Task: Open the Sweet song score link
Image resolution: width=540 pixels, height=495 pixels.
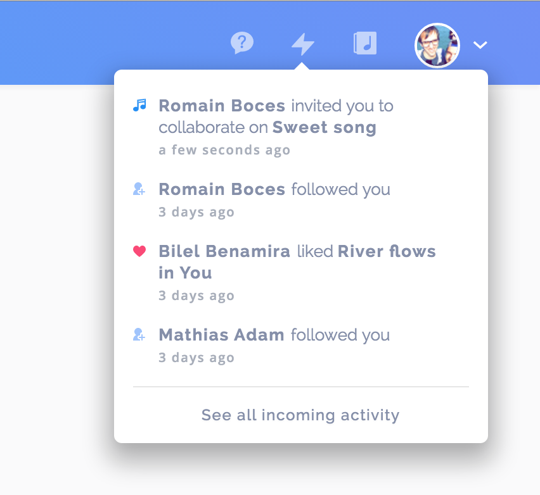Action: pos(324,127)
